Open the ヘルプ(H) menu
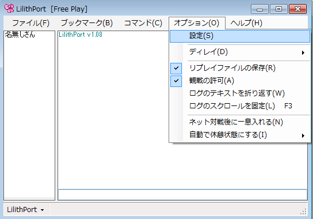This screenshot has height=219, width=313. (246, 23)
